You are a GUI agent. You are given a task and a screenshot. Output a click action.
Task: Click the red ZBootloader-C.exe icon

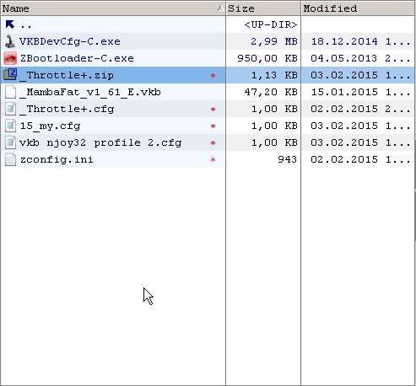[x=10, y=58]
